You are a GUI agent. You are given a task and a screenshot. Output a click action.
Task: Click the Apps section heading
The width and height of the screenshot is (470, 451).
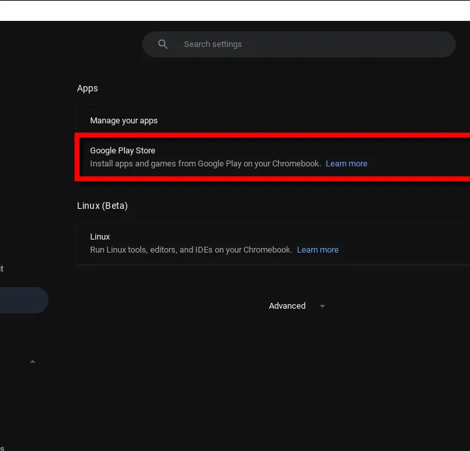click(x=87, y=88)
